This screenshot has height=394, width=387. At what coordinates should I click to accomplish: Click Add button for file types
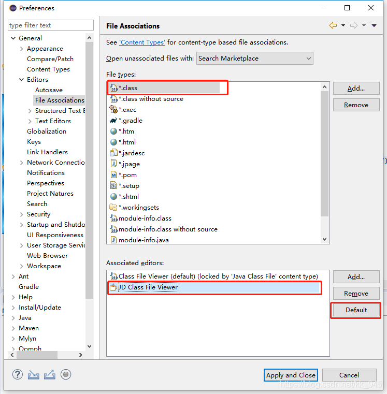(356, 88)
